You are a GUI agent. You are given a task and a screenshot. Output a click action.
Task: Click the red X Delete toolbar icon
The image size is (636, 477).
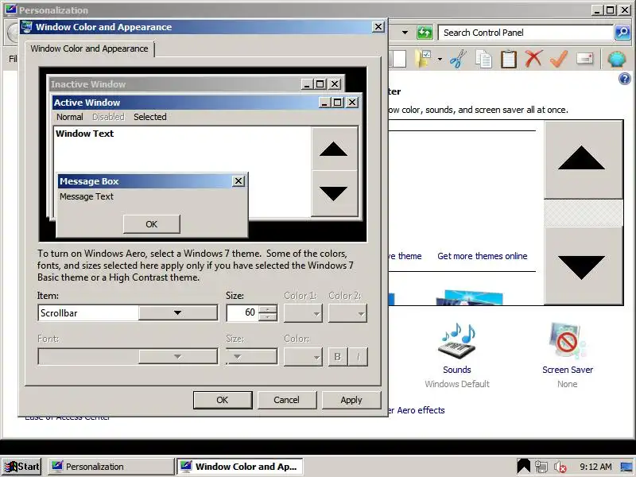point(533,59)
